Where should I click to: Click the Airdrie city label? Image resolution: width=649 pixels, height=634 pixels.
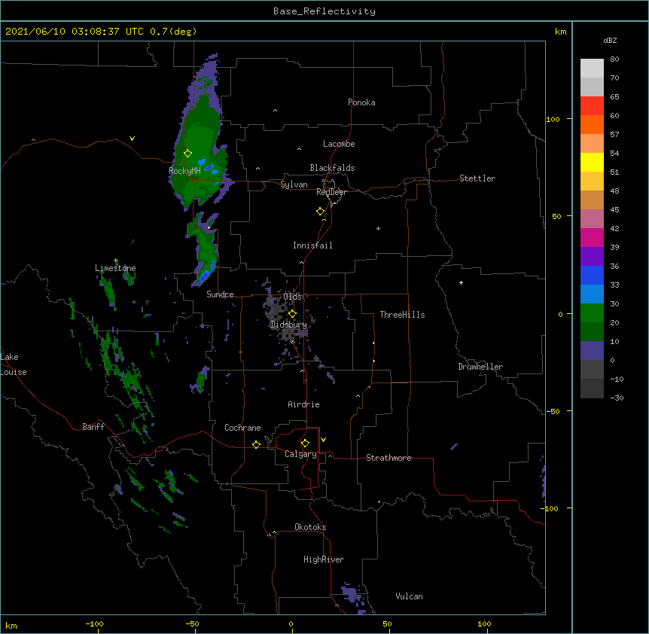304,404
